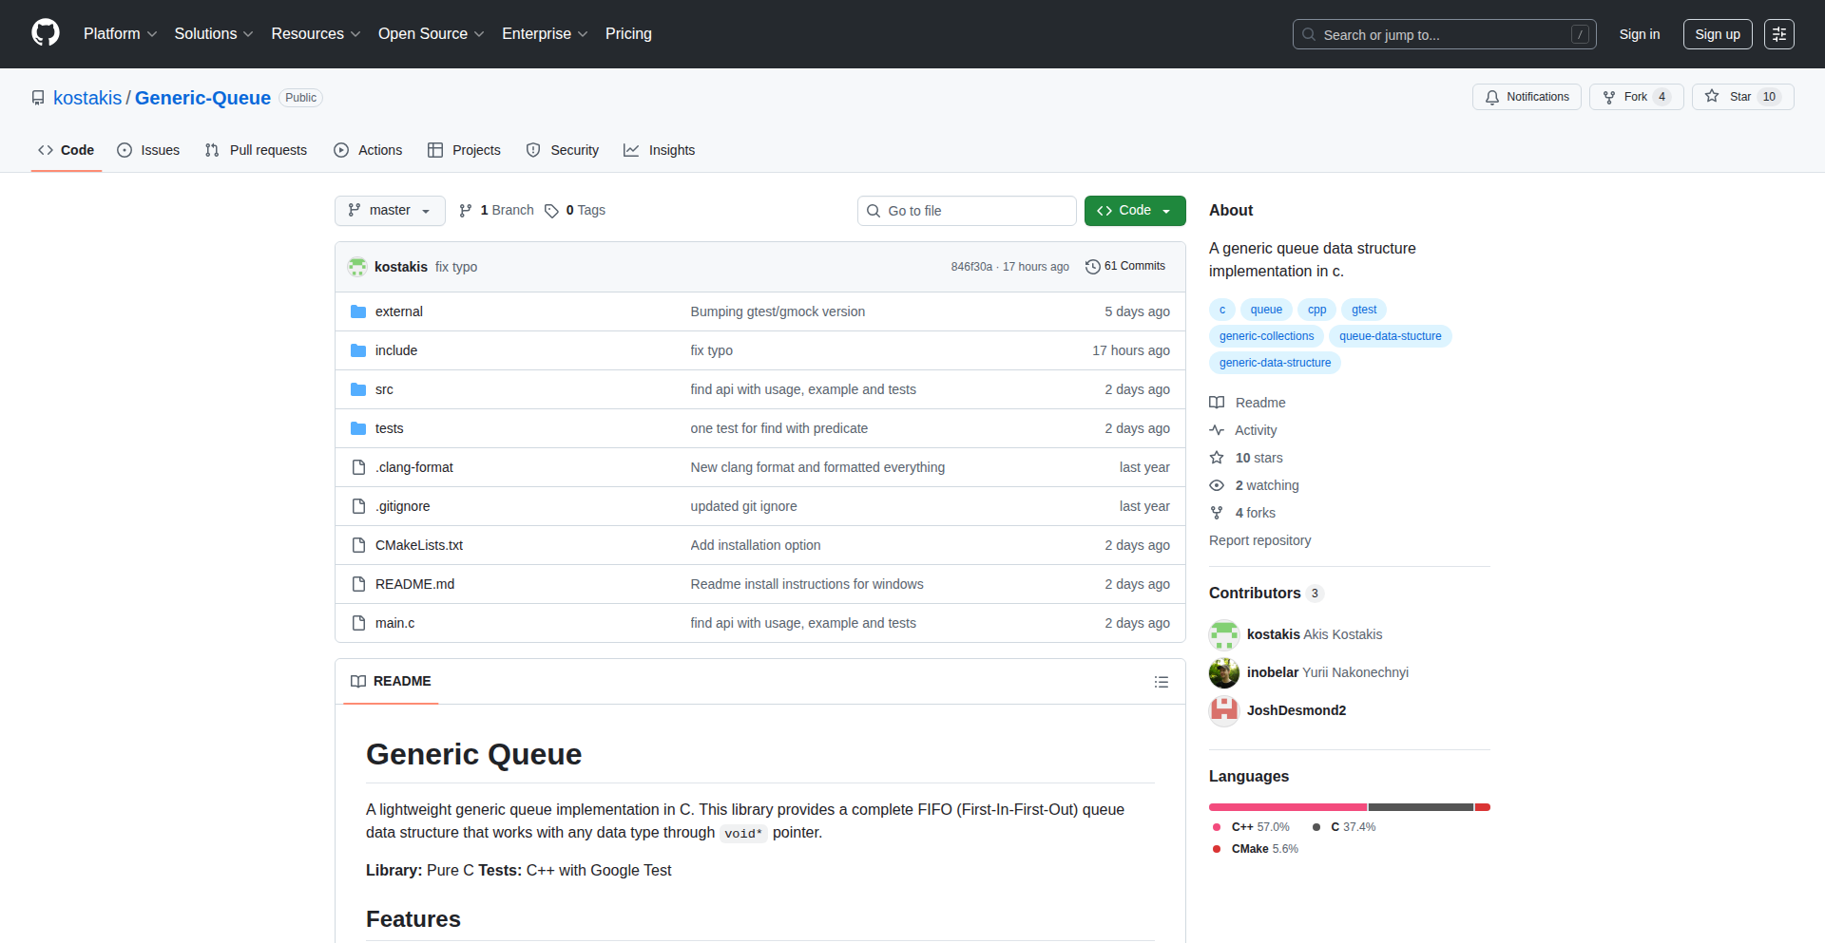Open the kostakis owner profile link
The image size is (1825, 943).
tap(87, 98)
